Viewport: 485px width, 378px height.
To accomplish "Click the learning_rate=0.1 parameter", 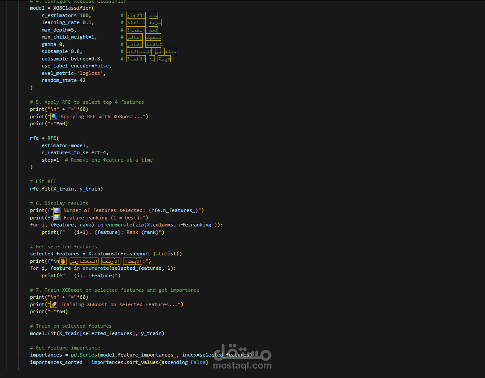I will [68, 23].
